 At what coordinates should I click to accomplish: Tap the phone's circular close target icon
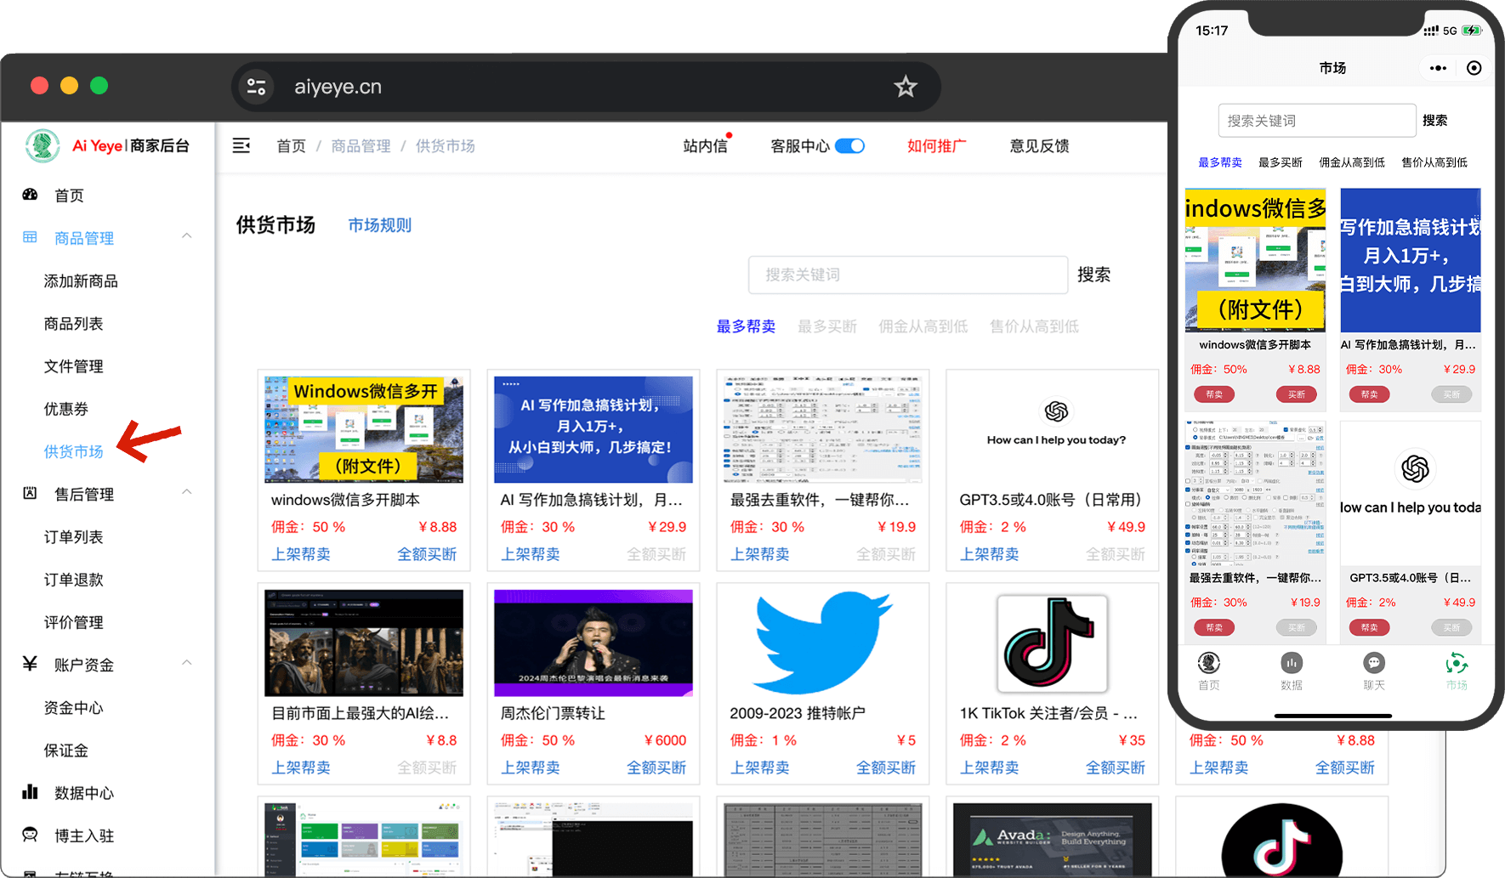pos(1474,68)
